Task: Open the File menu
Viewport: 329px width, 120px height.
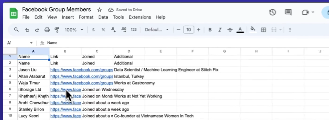Action: [26, 17]
